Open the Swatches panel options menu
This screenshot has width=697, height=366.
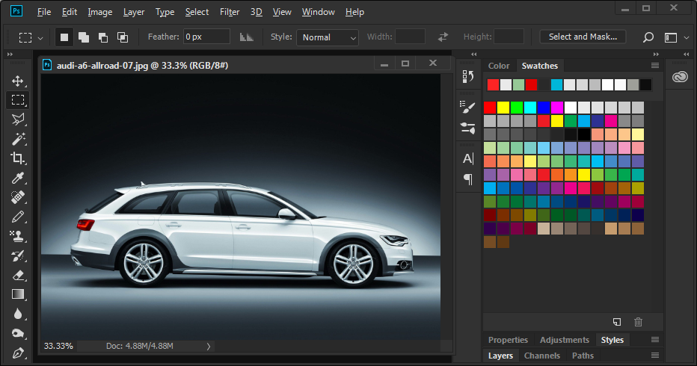(x=655, y=66)
